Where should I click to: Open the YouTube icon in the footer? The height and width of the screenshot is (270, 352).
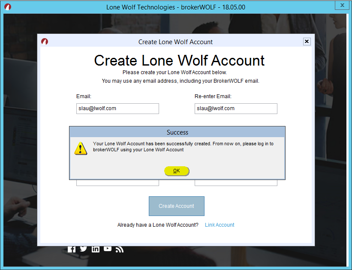click(x=107, y=249)
